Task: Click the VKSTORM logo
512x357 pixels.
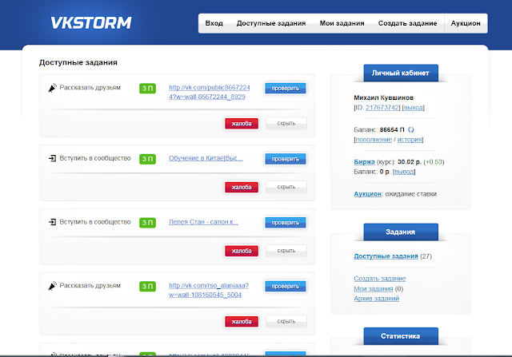Action: click(x=91, y=23)
